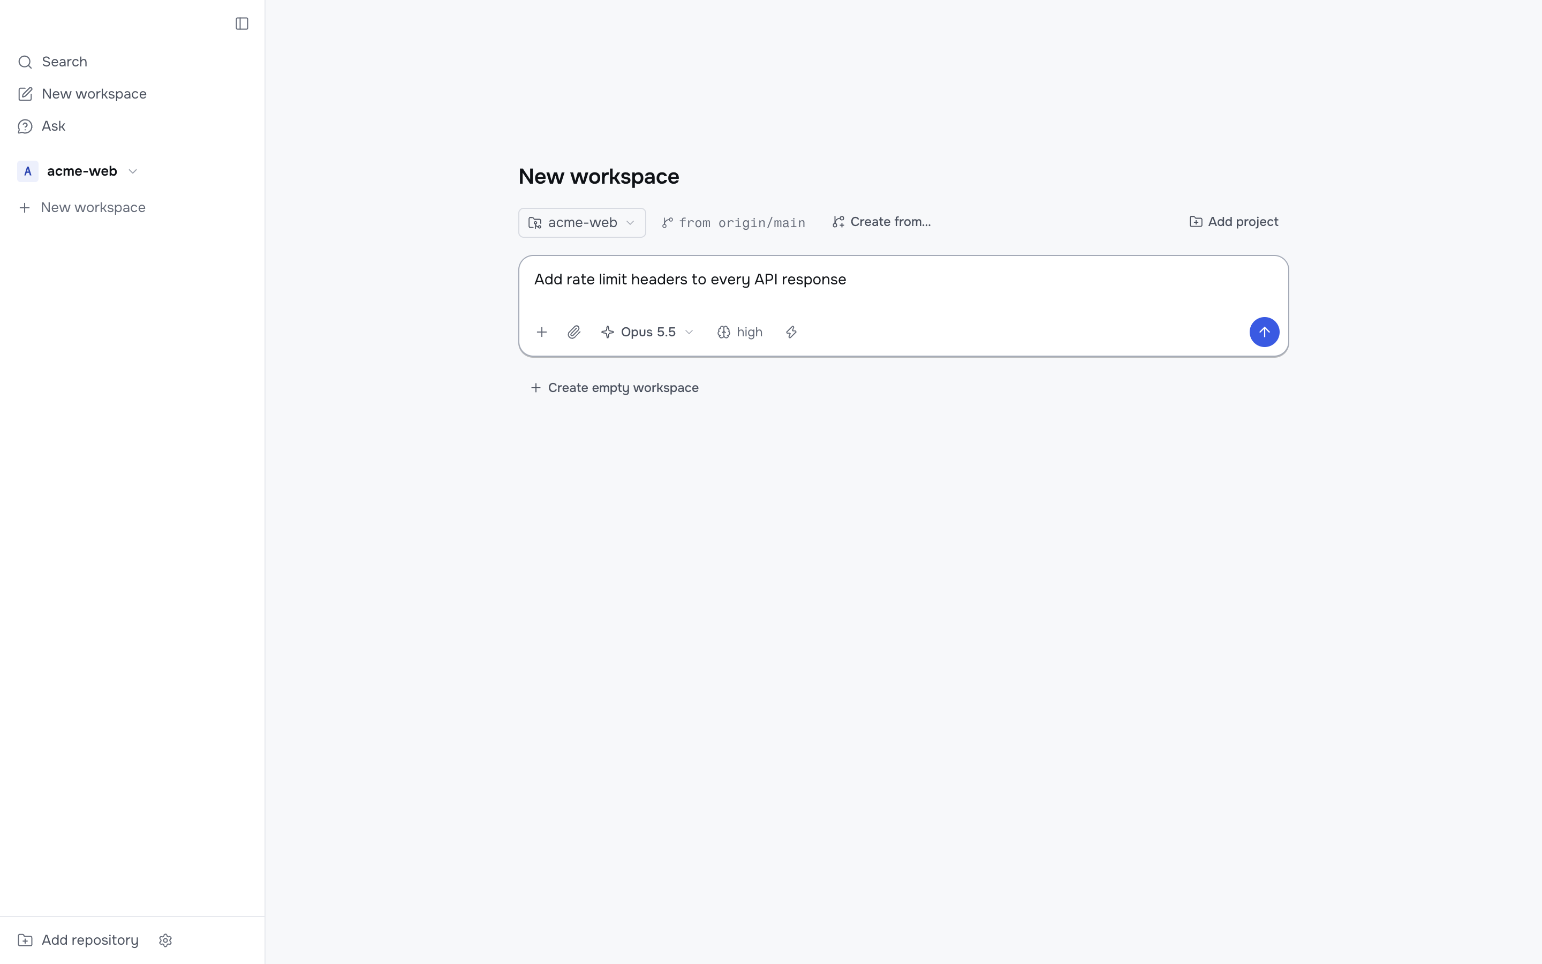Expand the acme-web repository chevron in sidebar
Screen dimensions: 1542x964
click(x=133, y=171)
